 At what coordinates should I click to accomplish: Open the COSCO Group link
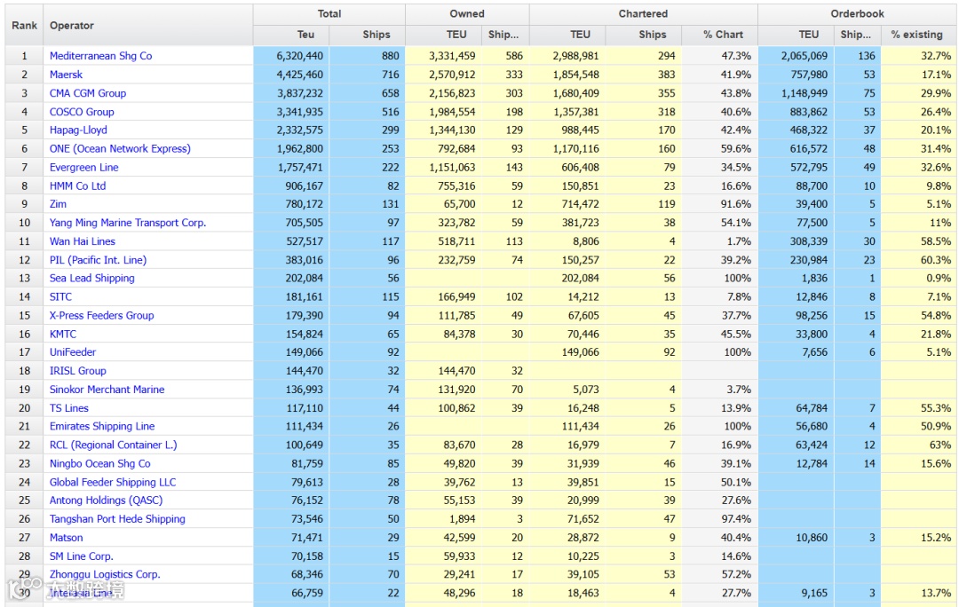coord(82,112)
